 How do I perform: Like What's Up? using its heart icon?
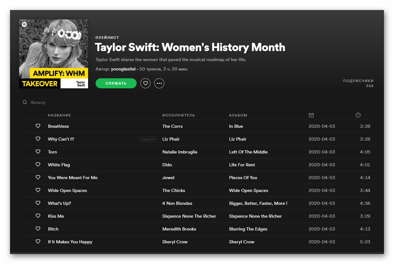click(38, 203)
